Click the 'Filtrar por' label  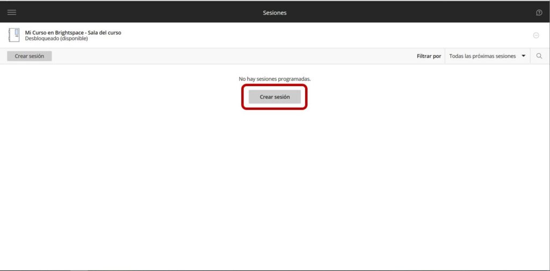pyautogui.click(x=429, y=56)
